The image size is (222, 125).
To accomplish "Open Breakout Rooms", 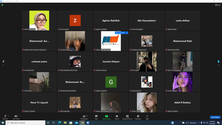I will pos(127,117).
